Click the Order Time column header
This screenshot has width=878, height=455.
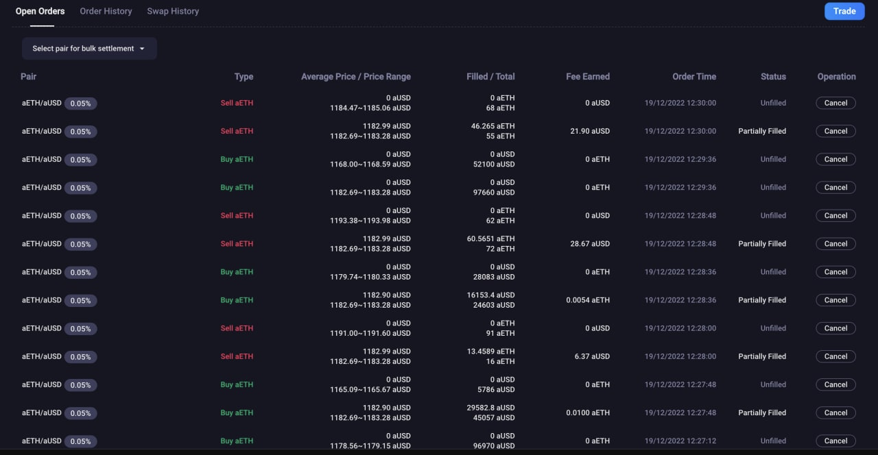tap(693, 77)
